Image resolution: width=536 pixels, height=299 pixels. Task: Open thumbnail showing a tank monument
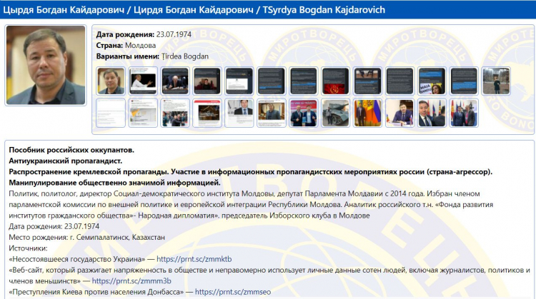pyautogui.click(x=336, y=113)
